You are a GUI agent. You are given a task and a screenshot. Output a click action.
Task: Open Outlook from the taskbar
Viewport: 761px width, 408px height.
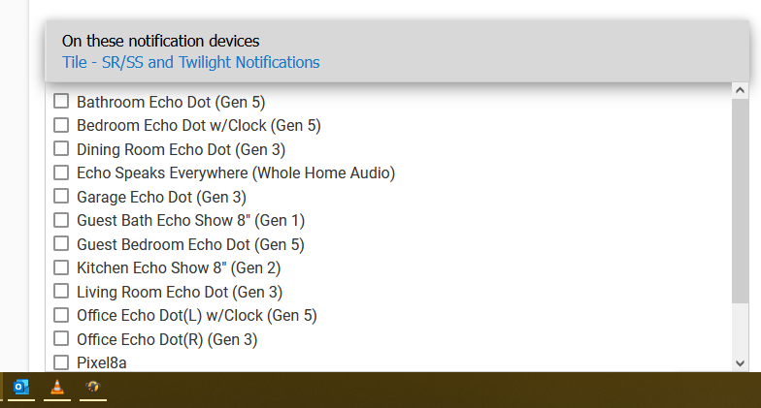(21, 387)
